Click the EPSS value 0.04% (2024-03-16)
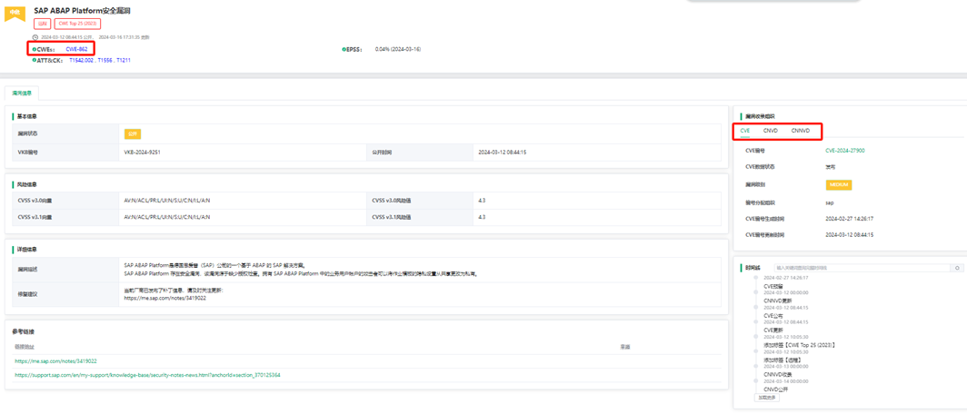 [x=398, y=49]
